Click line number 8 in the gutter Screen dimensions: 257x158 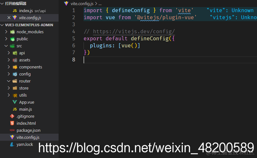[74, 59]
